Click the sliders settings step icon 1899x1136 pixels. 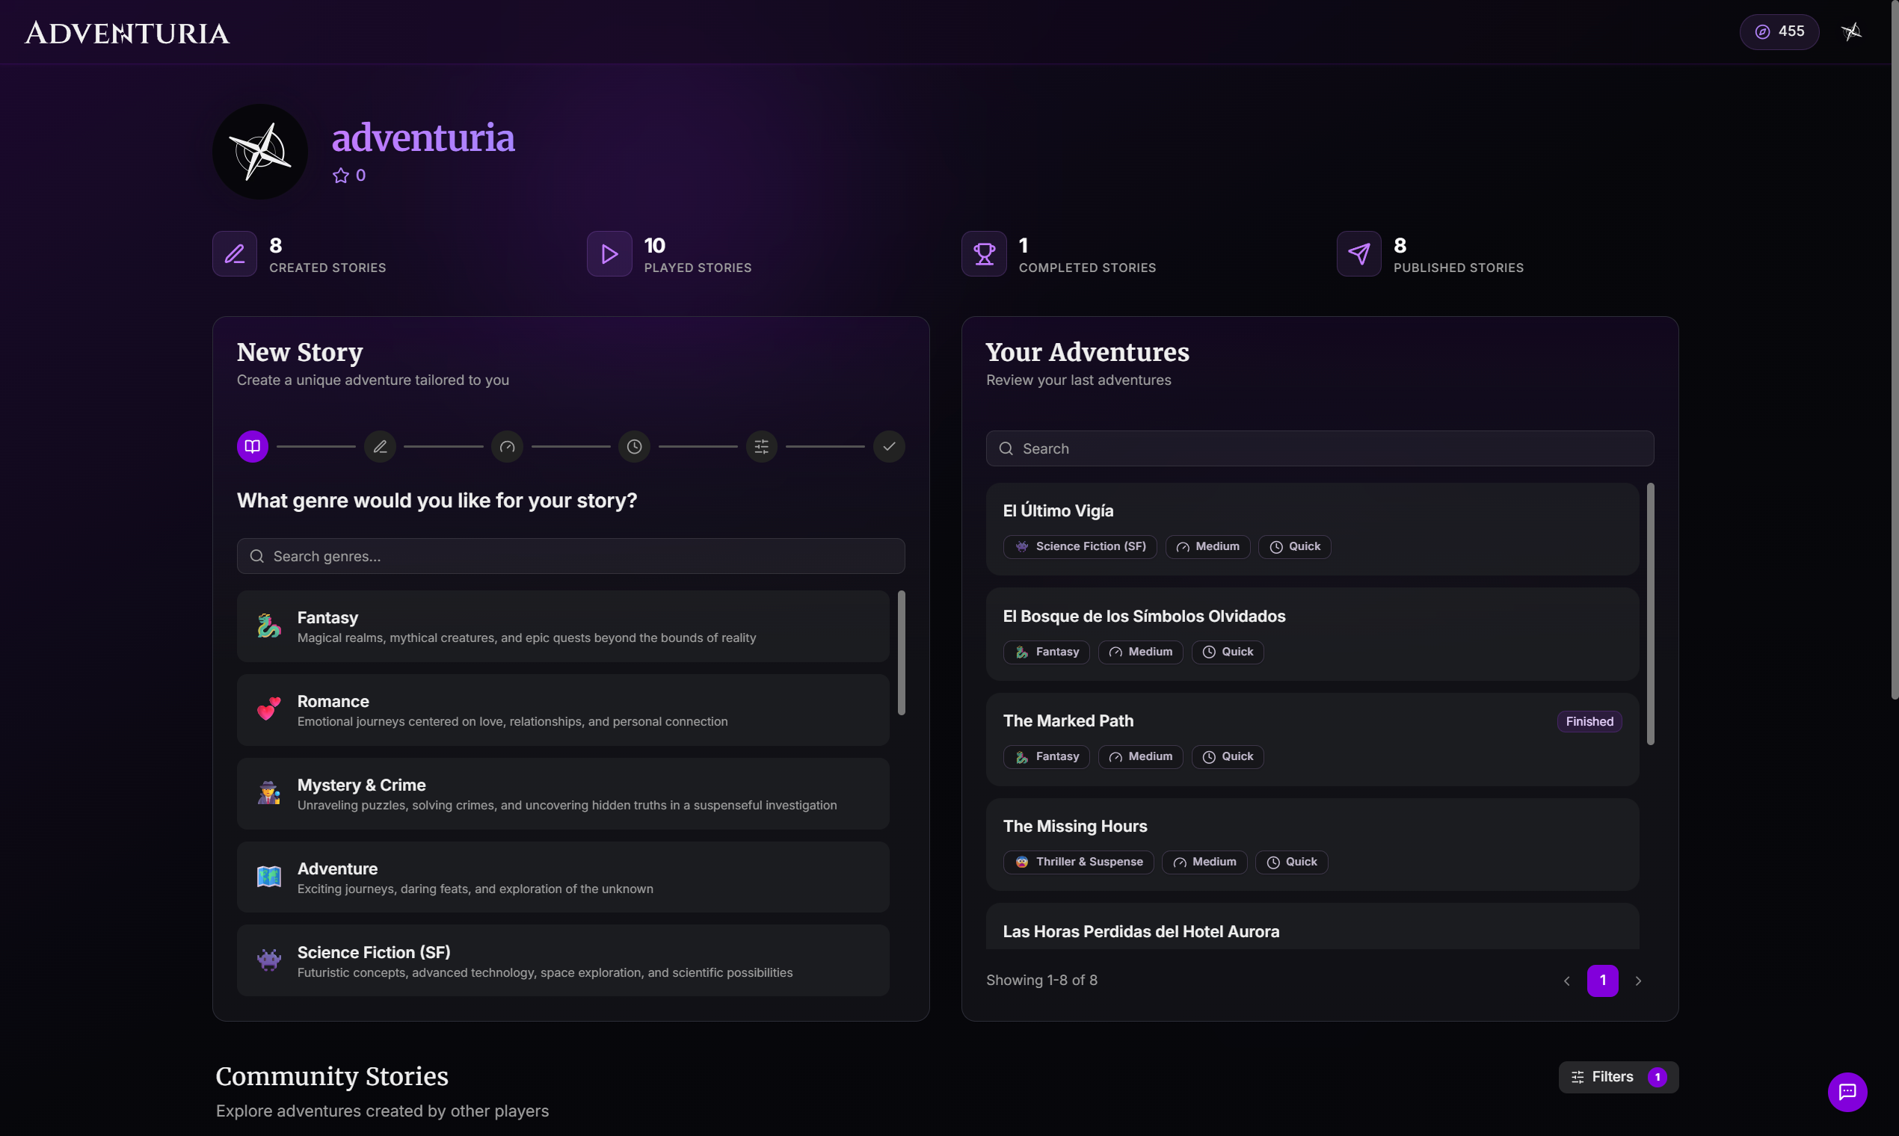(761, 446)
